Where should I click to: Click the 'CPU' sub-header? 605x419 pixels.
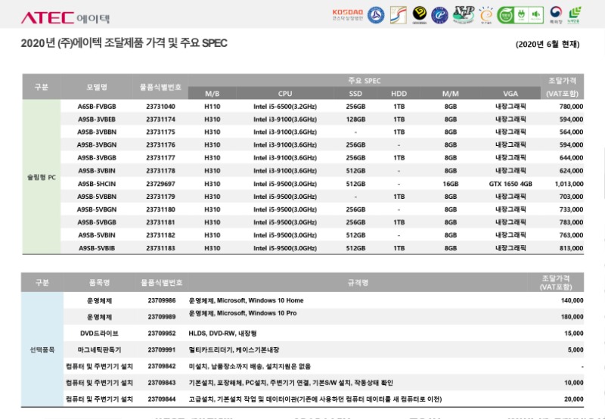(285, 93)
